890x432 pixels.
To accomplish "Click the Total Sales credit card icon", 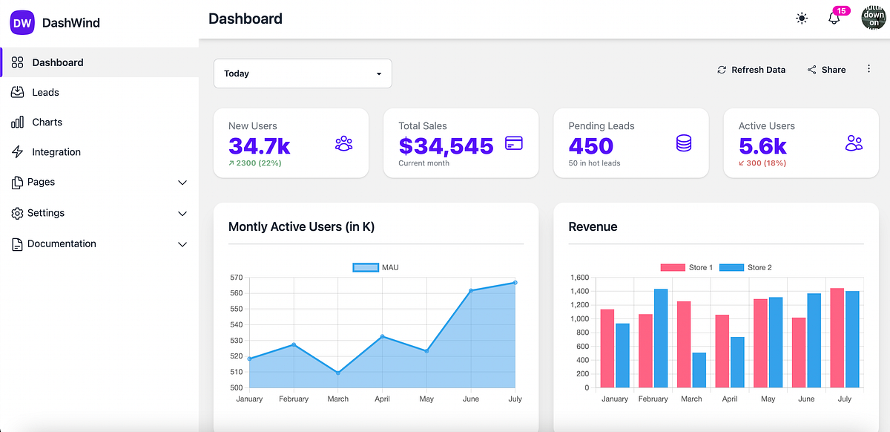I will coord(513,141).
